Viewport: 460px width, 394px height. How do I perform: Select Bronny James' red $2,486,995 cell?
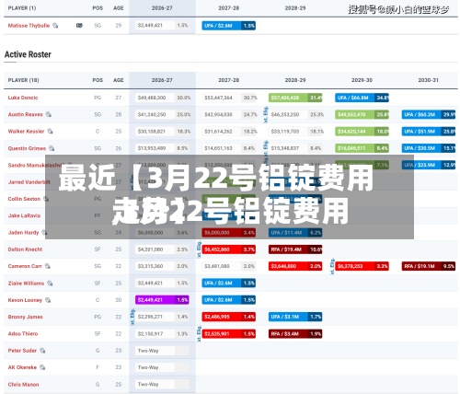(x=229, y=317)
